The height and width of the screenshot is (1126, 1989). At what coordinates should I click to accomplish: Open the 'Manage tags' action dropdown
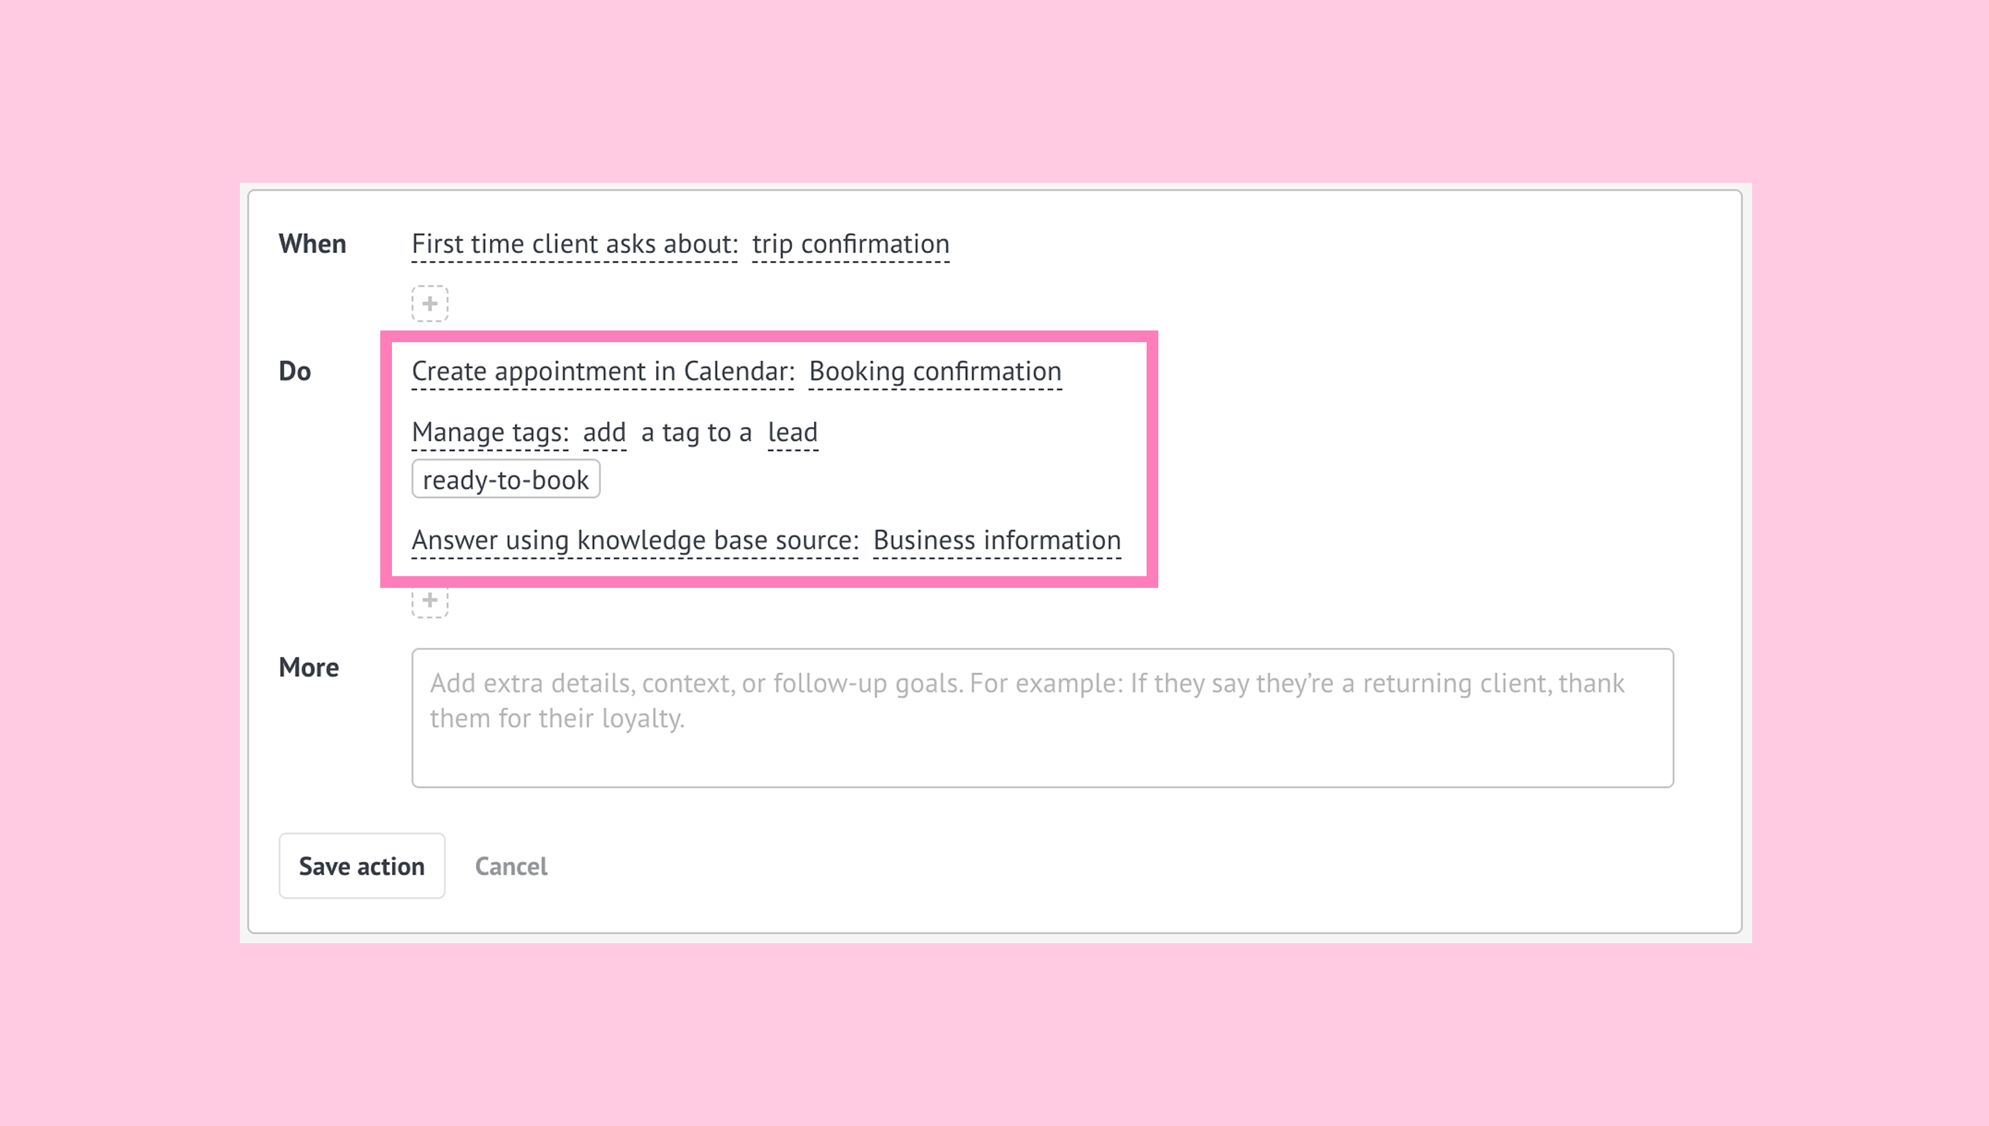490,432
